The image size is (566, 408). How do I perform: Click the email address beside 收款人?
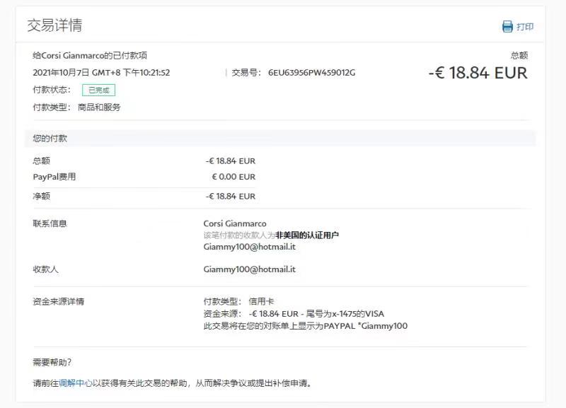pos(249,269)
